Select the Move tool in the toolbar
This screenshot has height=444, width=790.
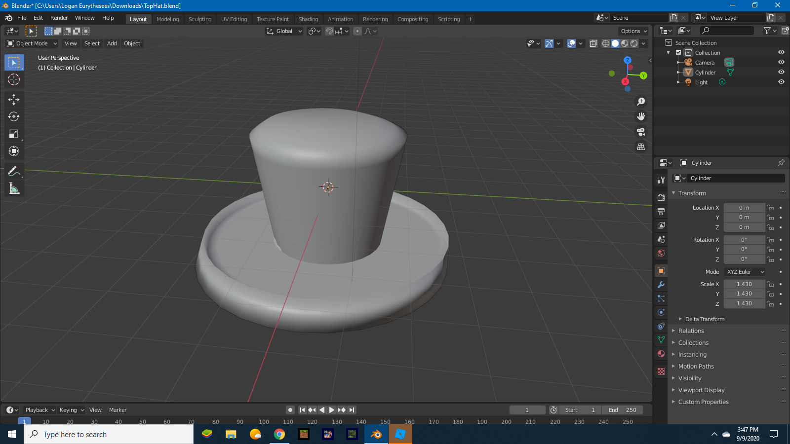[x=14, y=100]
